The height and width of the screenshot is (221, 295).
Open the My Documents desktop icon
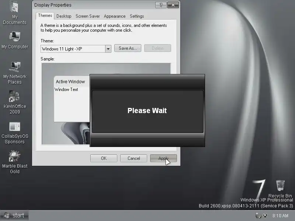click(15, 13)
